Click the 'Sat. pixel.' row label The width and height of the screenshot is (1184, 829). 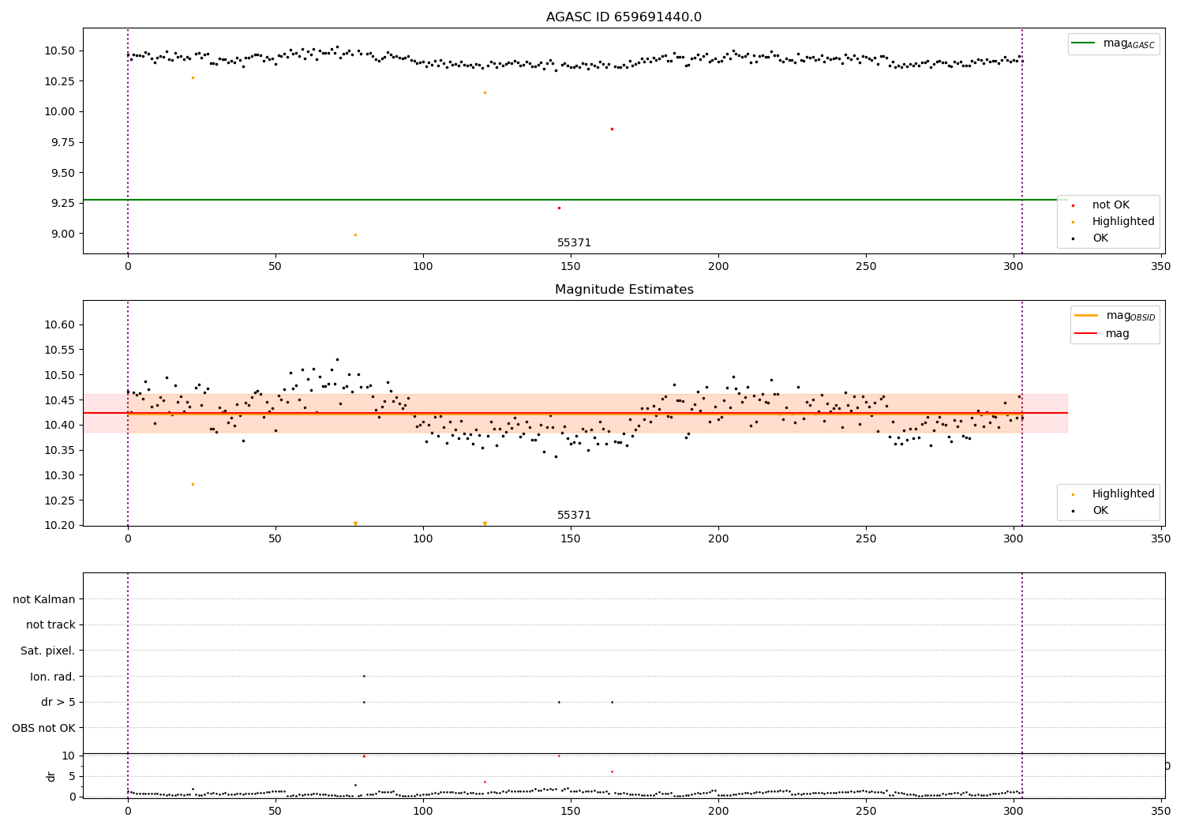coord(48,651)
